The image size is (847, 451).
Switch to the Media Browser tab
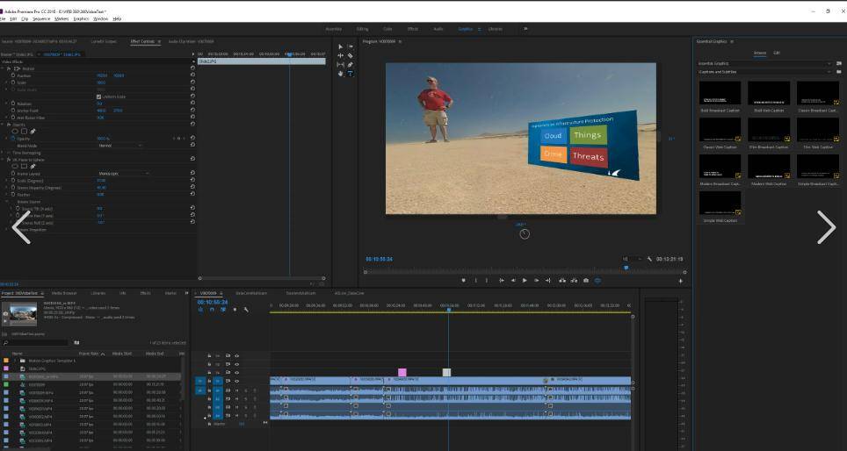coord(63,293)
